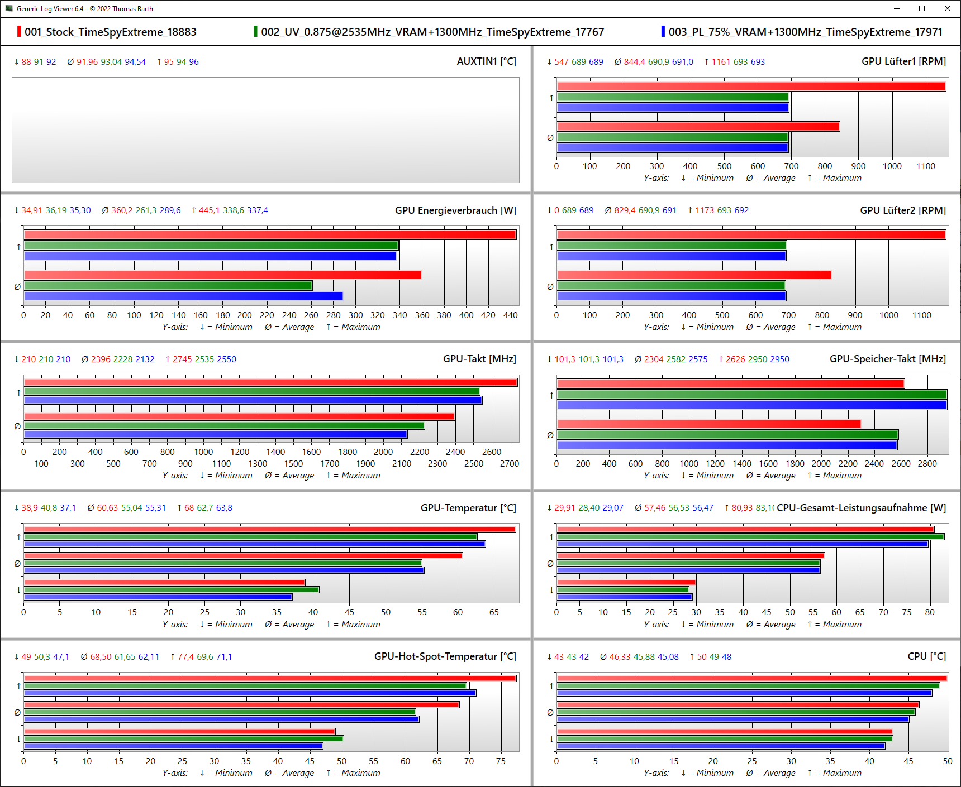Click GPU Energieverbrauch maximum values '445,1 338,6 337,4'
The image size is (961, 787).
click(x=233, y=210)
